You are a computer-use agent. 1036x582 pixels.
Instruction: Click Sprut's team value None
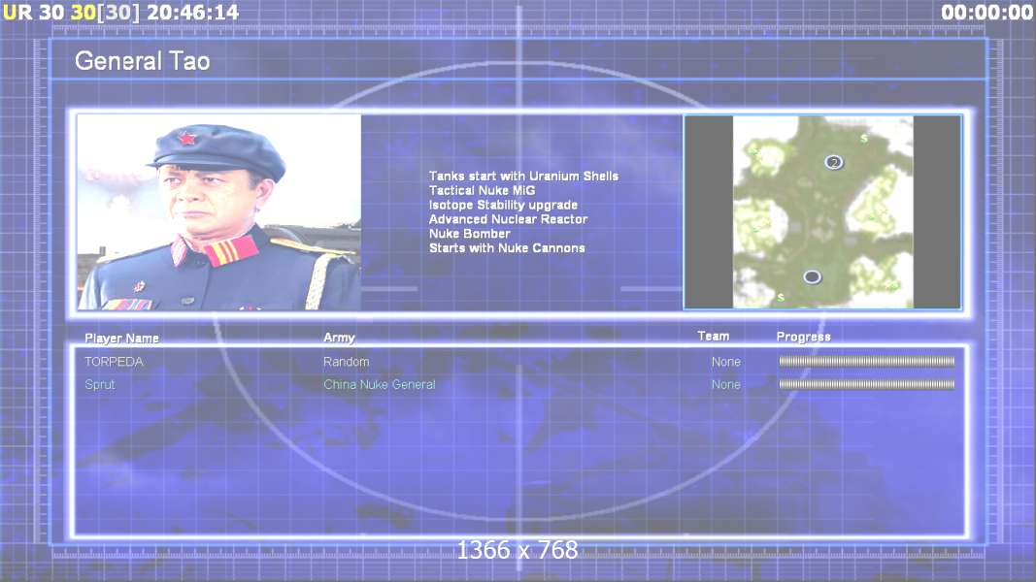click(x=726, y=384)
